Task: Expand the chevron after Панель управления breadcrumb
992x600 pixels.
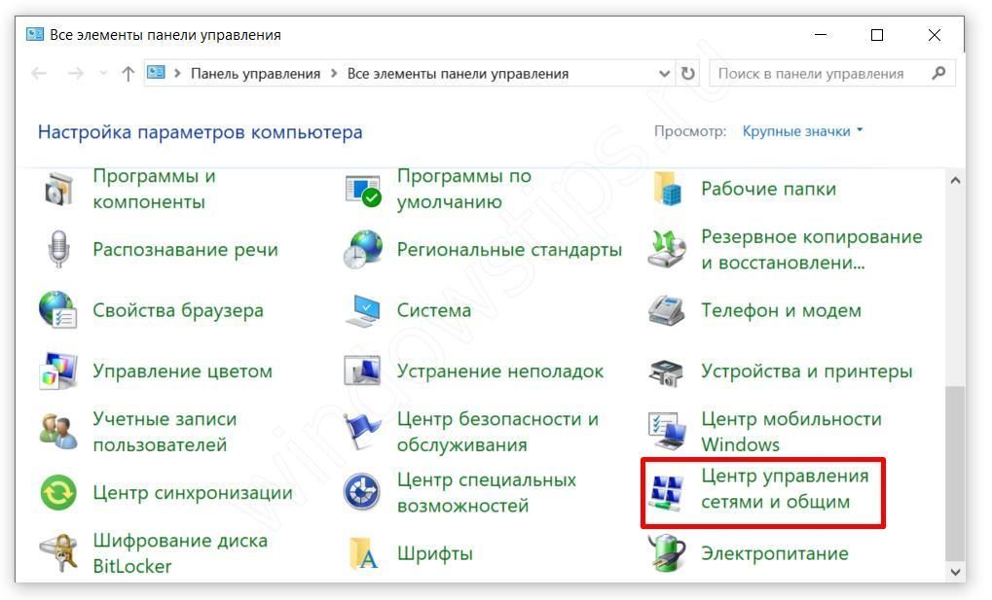Action: tap(334, 74)
